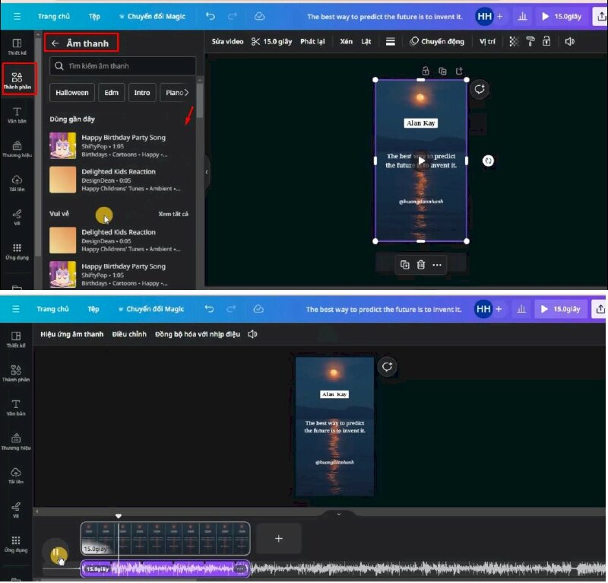Select the Điều chỉnh audio option

128,334
